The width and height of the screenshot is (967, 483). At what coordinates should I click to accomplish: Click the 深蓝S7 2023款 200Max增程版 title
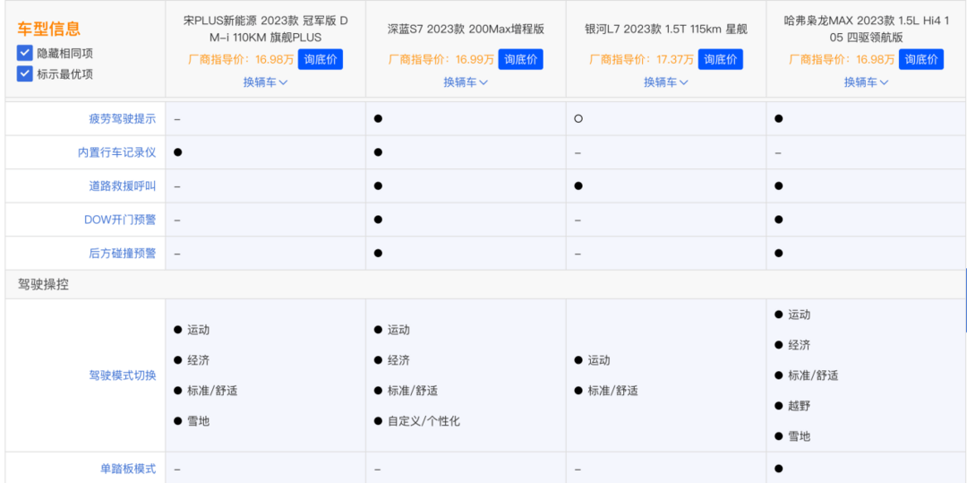coord(466,29)
